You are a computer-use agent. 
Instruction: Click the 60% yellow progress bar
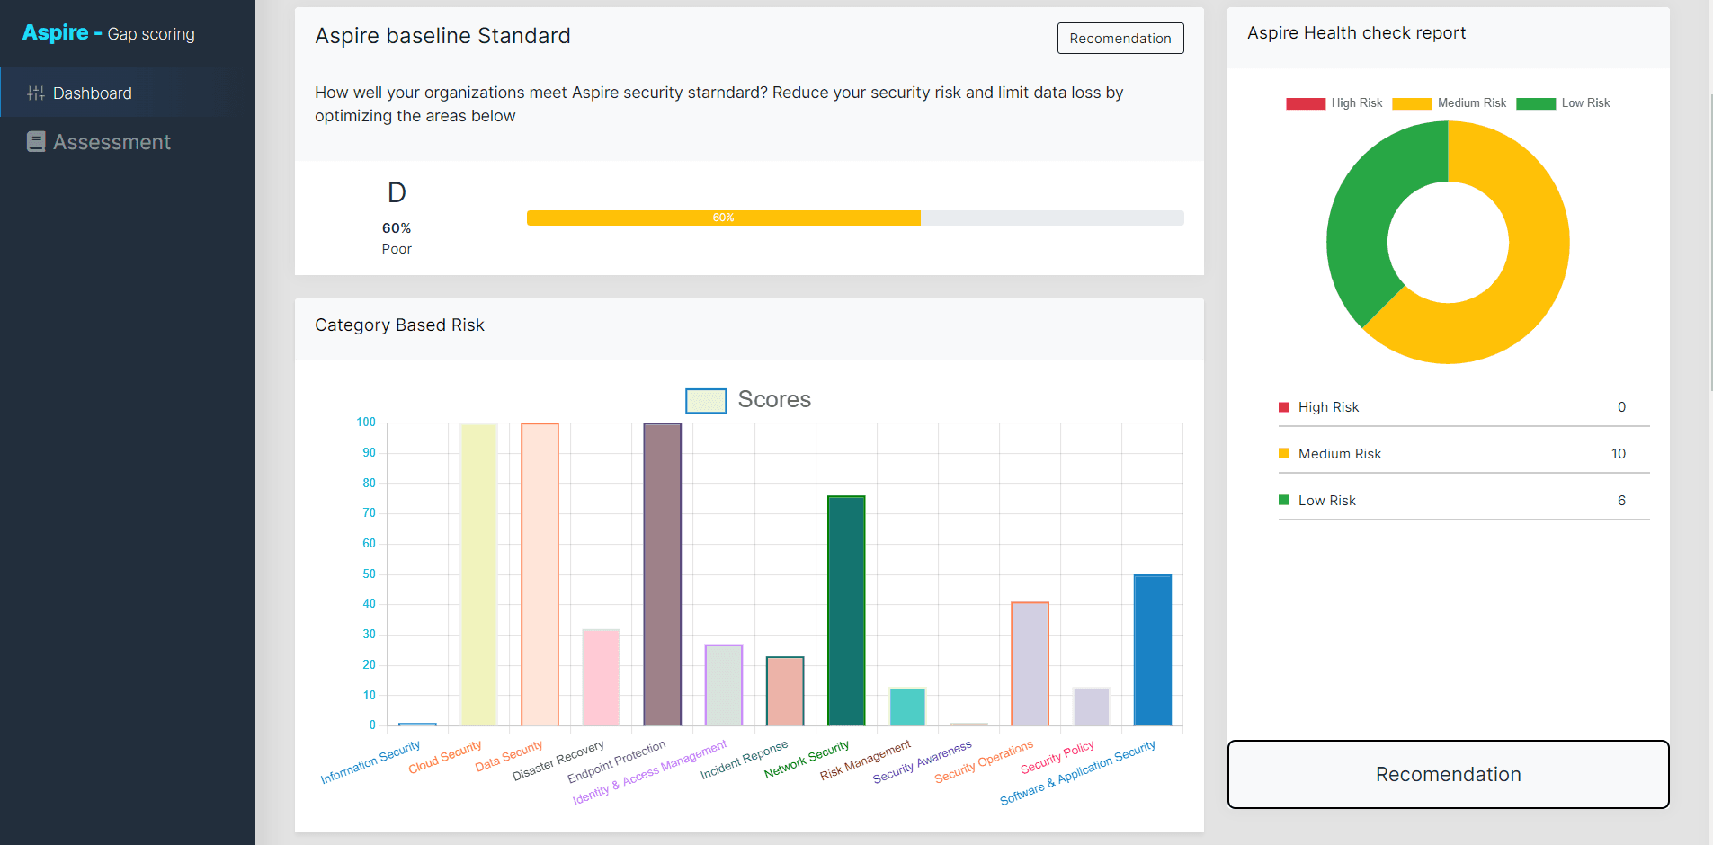pos(723,218)
